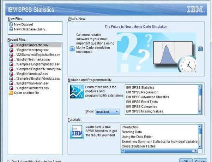Click the New Dataset icon
This screenshot has width=212, height=162.
(11, 24)
